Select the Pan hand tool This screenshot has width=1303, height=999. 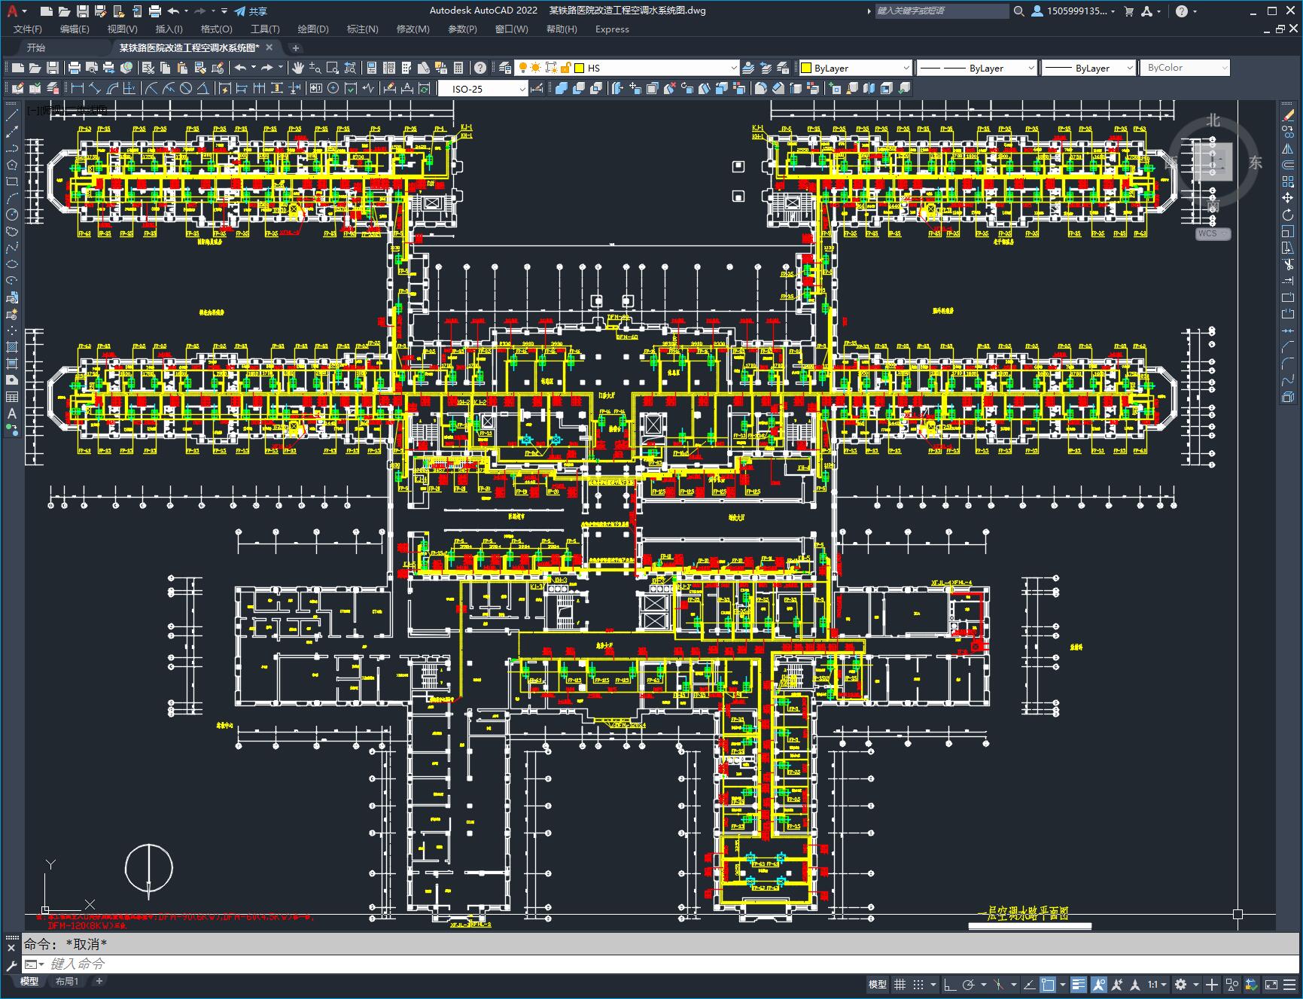298,68
